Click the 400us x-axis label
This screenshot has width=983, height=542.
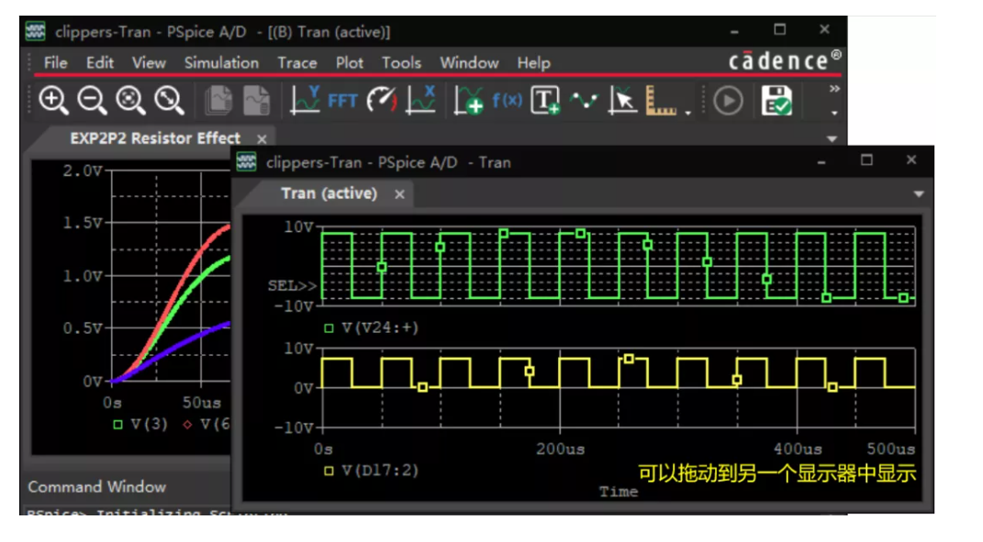[x=798, y=449]
